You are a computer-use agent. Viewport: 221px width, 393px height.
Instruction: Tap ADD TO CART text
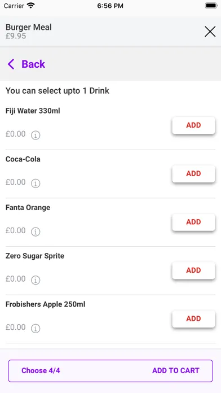coord(176,370)
